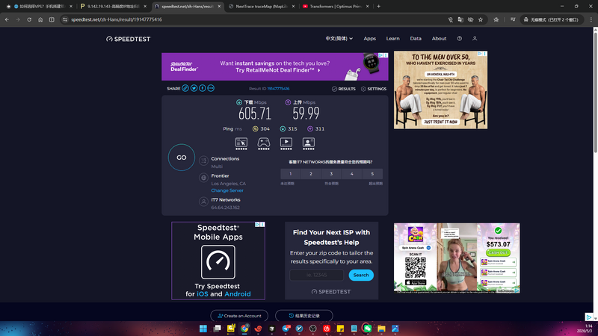Share result on Twitter
The image size is (598, 336).
pyautogui.click(x=194, y=88)
